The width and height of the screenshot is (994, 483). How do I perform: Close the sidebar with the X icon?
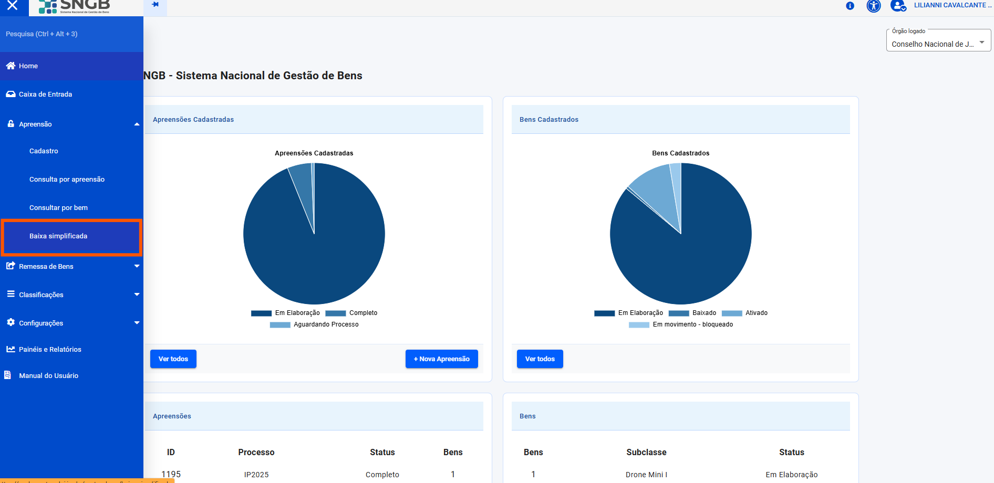point(13,6)
